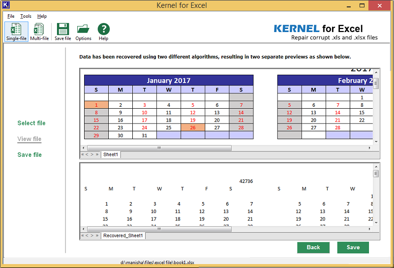Click the file path in status bar
This screenshot has width=394, height=268.
[x=157, y=263]
